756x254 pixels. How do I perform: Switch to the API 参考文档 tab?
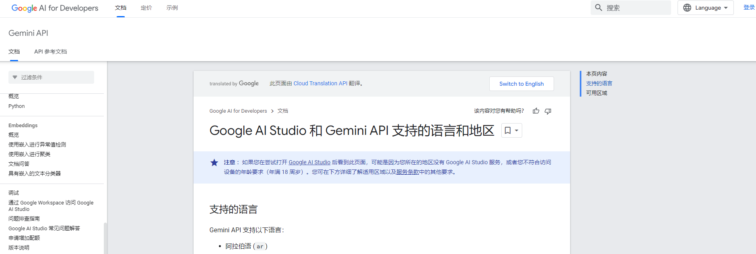click(50, 52)
